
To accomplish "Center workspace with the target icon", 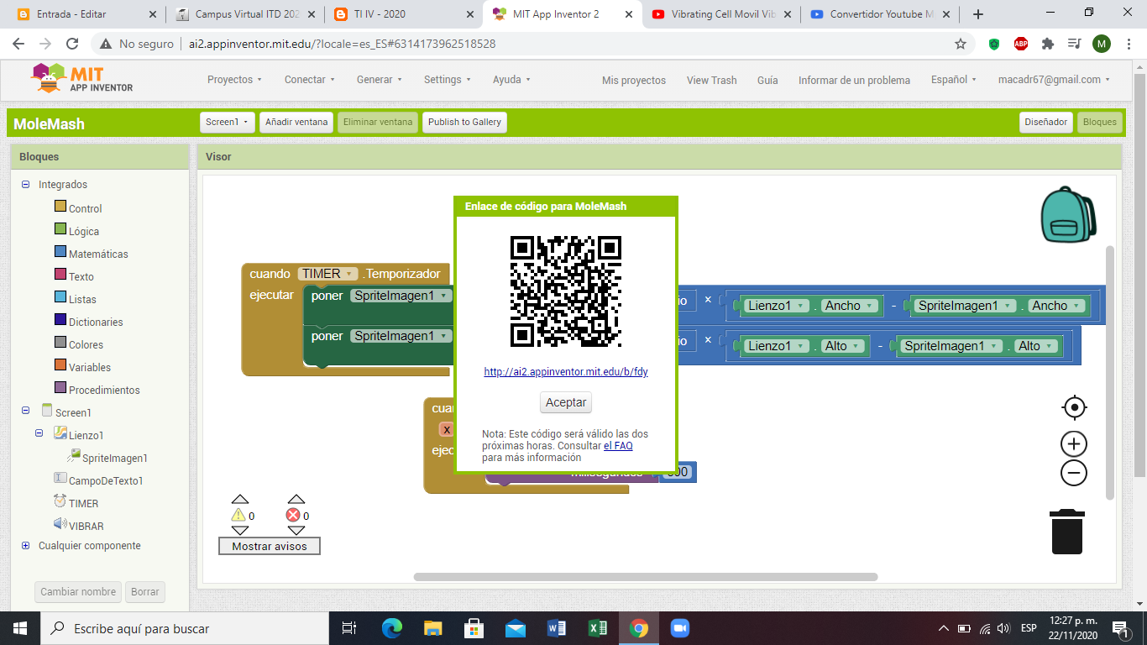I will (x=1074, y=408).
